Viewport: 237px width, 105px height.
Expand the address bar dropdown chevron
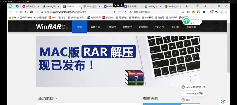pyautogui.click(x=125, y=12)
